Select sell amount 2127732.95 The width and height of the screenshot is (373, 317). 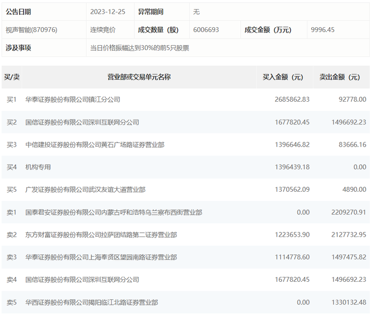coord(348,235)
